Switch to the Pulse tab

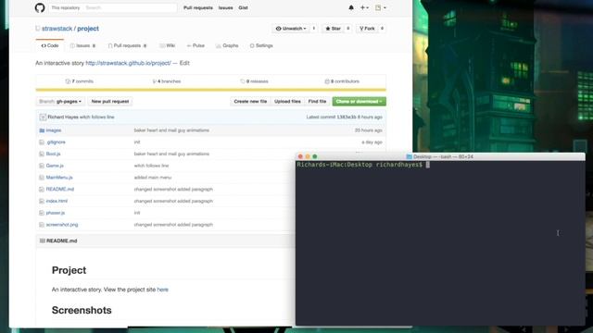196,45
